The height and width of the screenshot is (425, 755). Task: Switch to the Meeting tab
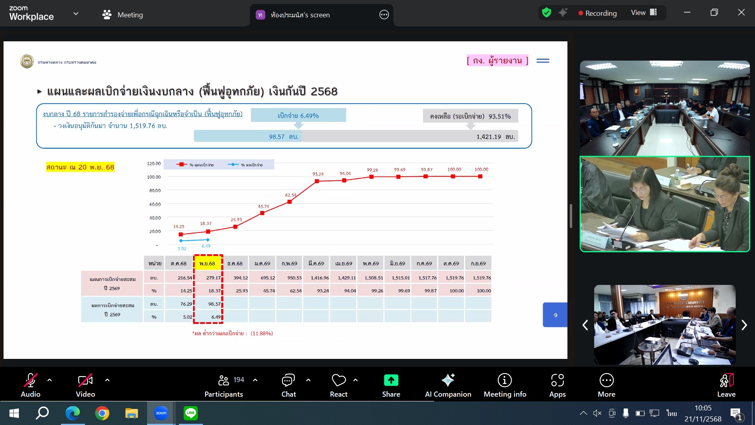pos(123,15)
